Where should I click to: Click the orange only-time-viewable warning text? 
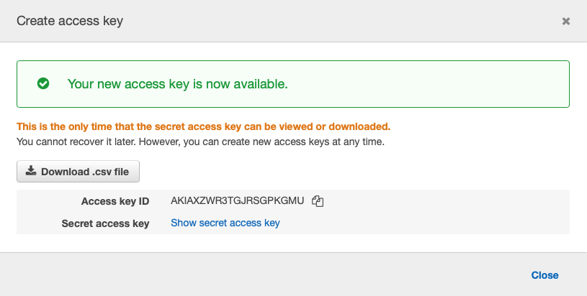point(203,126)
